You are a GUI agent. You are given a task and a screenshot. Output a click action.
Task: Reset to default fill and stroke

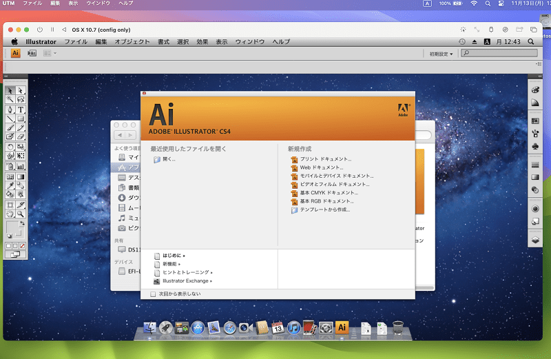9,236
